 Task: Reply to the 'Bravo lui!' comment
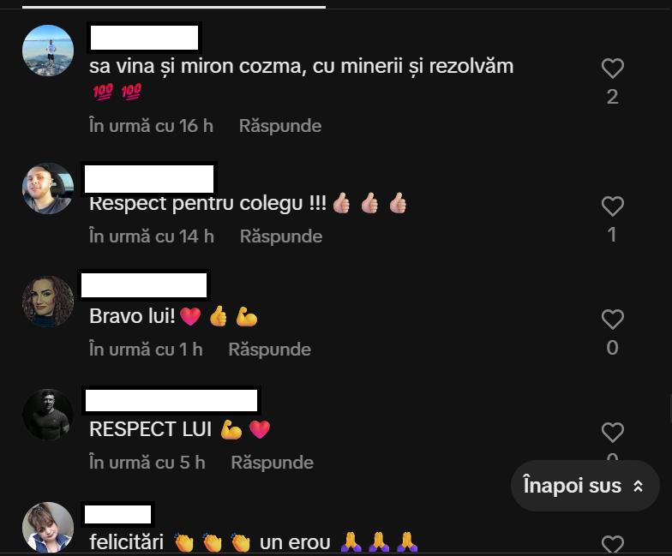[269, 350]
